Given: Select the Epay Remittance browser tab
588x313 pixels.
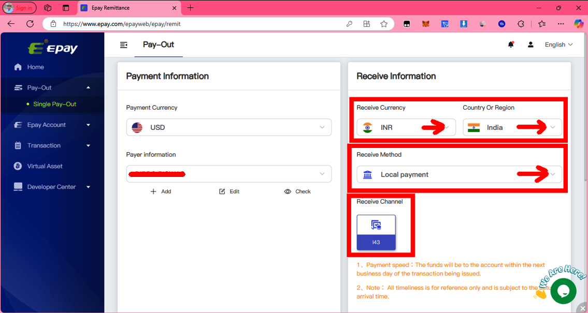Looking at the screenshot, I should coord(130,8).
